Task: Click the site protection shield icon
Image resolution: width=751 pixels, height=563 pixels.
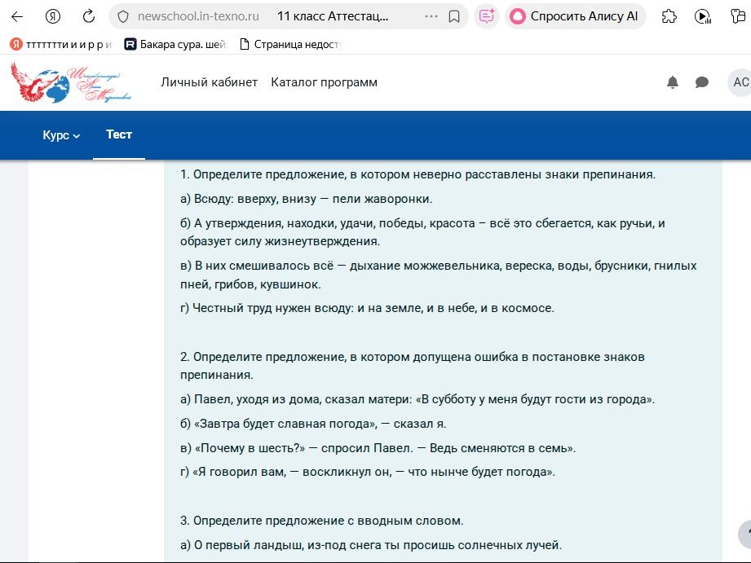Action: click(x=123, y=17)
